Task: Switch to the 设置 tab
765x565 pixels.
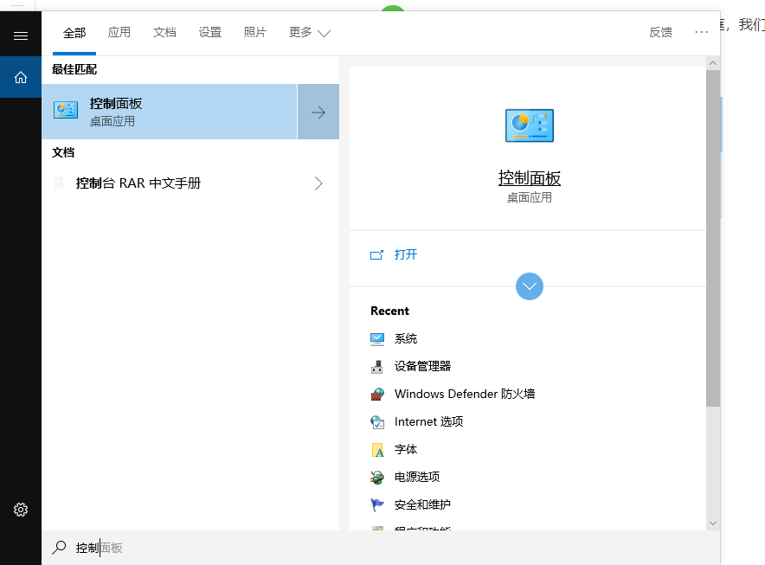Action: (209, 32)
